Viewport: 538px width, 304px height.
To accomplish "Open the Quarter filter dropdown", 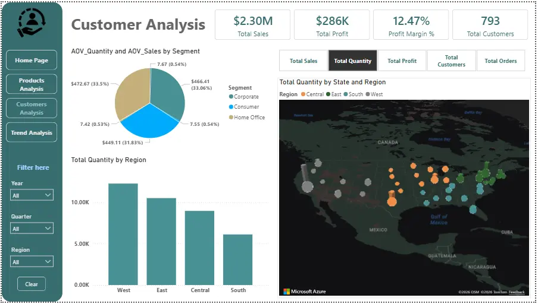I will pos(32,229).
